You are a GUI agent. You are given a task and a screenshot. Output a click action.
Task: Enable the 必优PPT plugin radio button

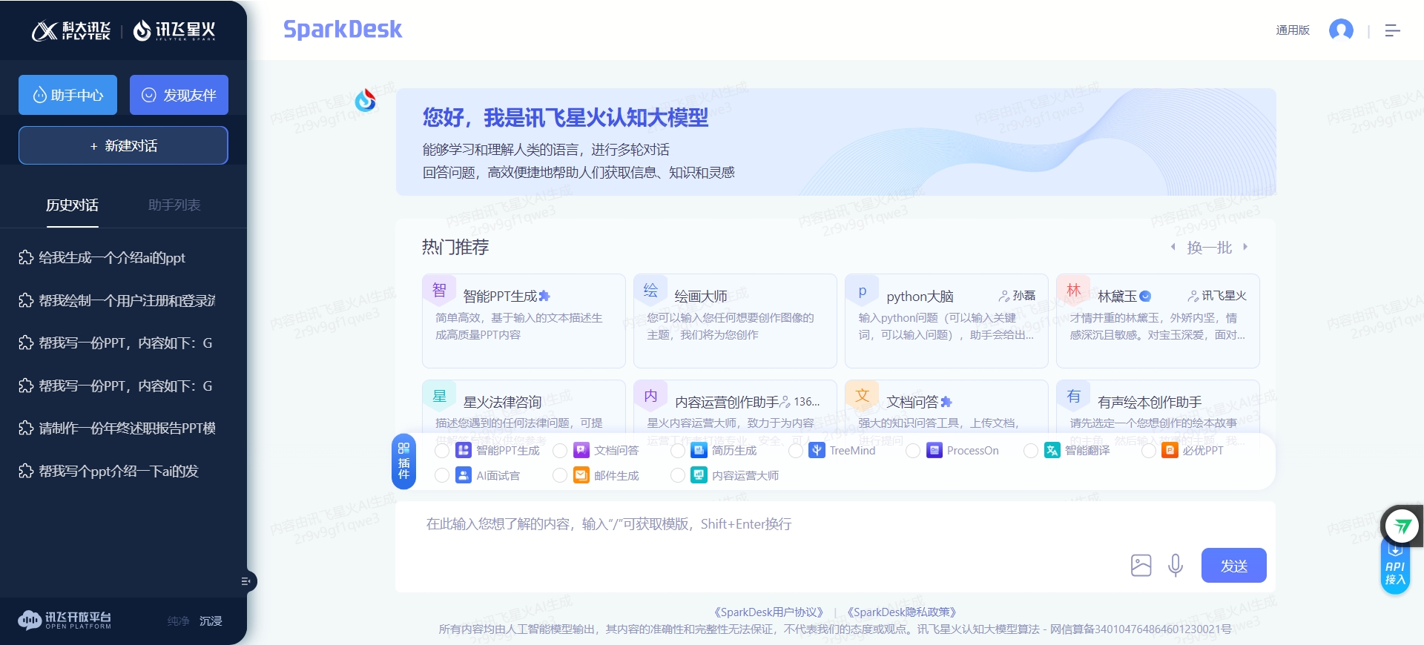point(1149,451)
